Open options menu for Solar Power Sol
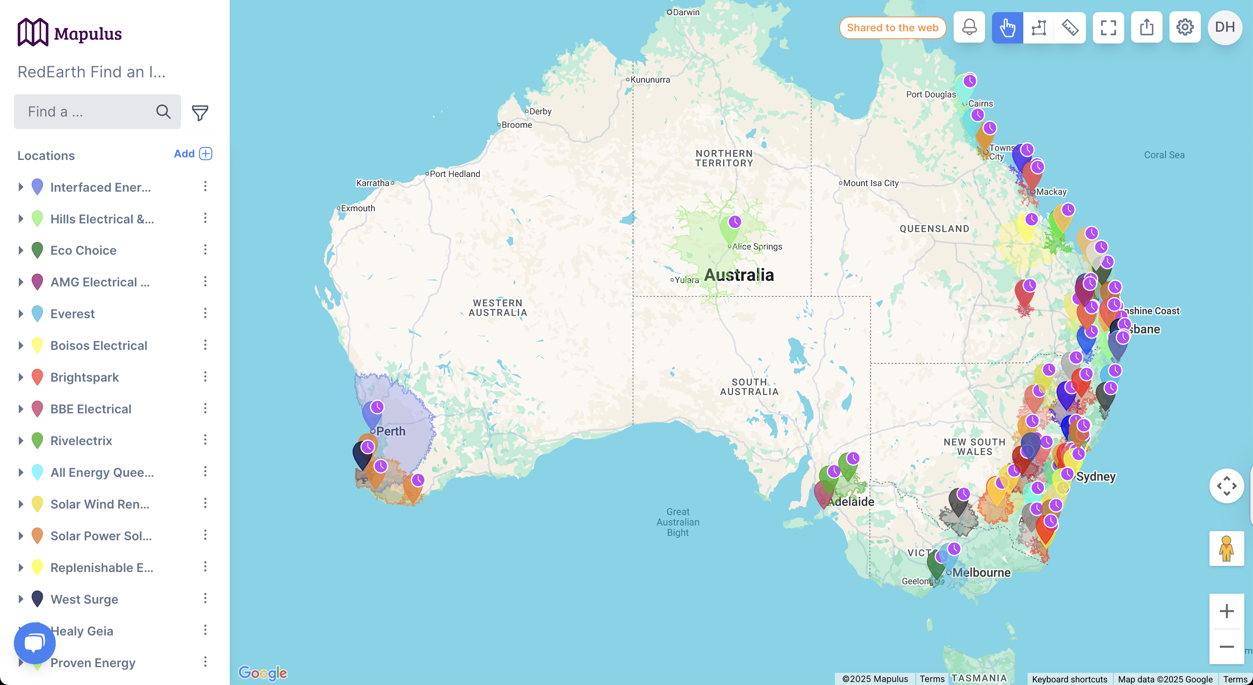This screenshot has height=685, width=1253. click(x=205, y=535)
